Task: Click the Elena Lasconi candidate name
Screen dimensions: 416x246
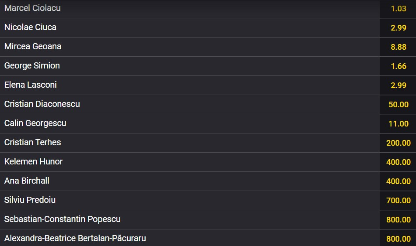Action: coord(31,85)
